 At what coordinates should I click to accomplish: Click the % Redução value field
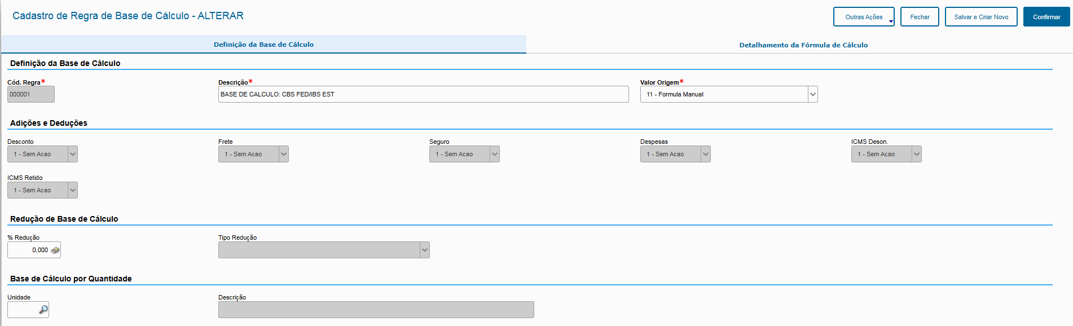pyautogui.click(x=29, y=250)
